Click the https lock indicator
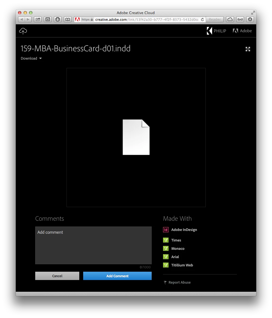The image size is (272, 318). (87, 19)
